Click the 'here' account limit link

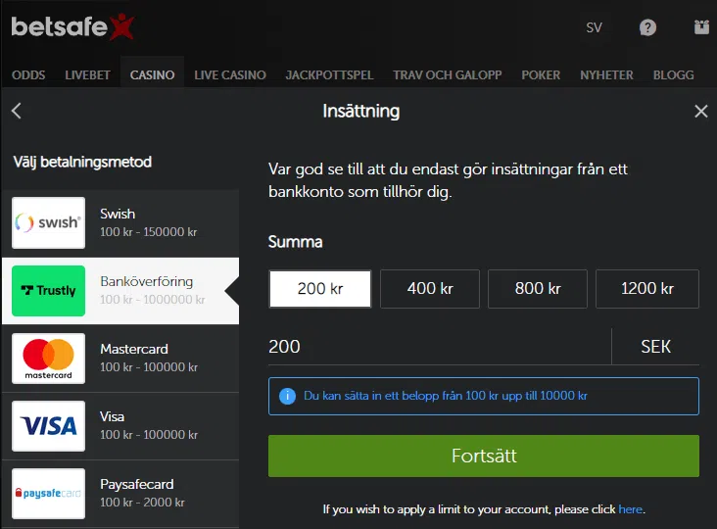pos(631,509)
